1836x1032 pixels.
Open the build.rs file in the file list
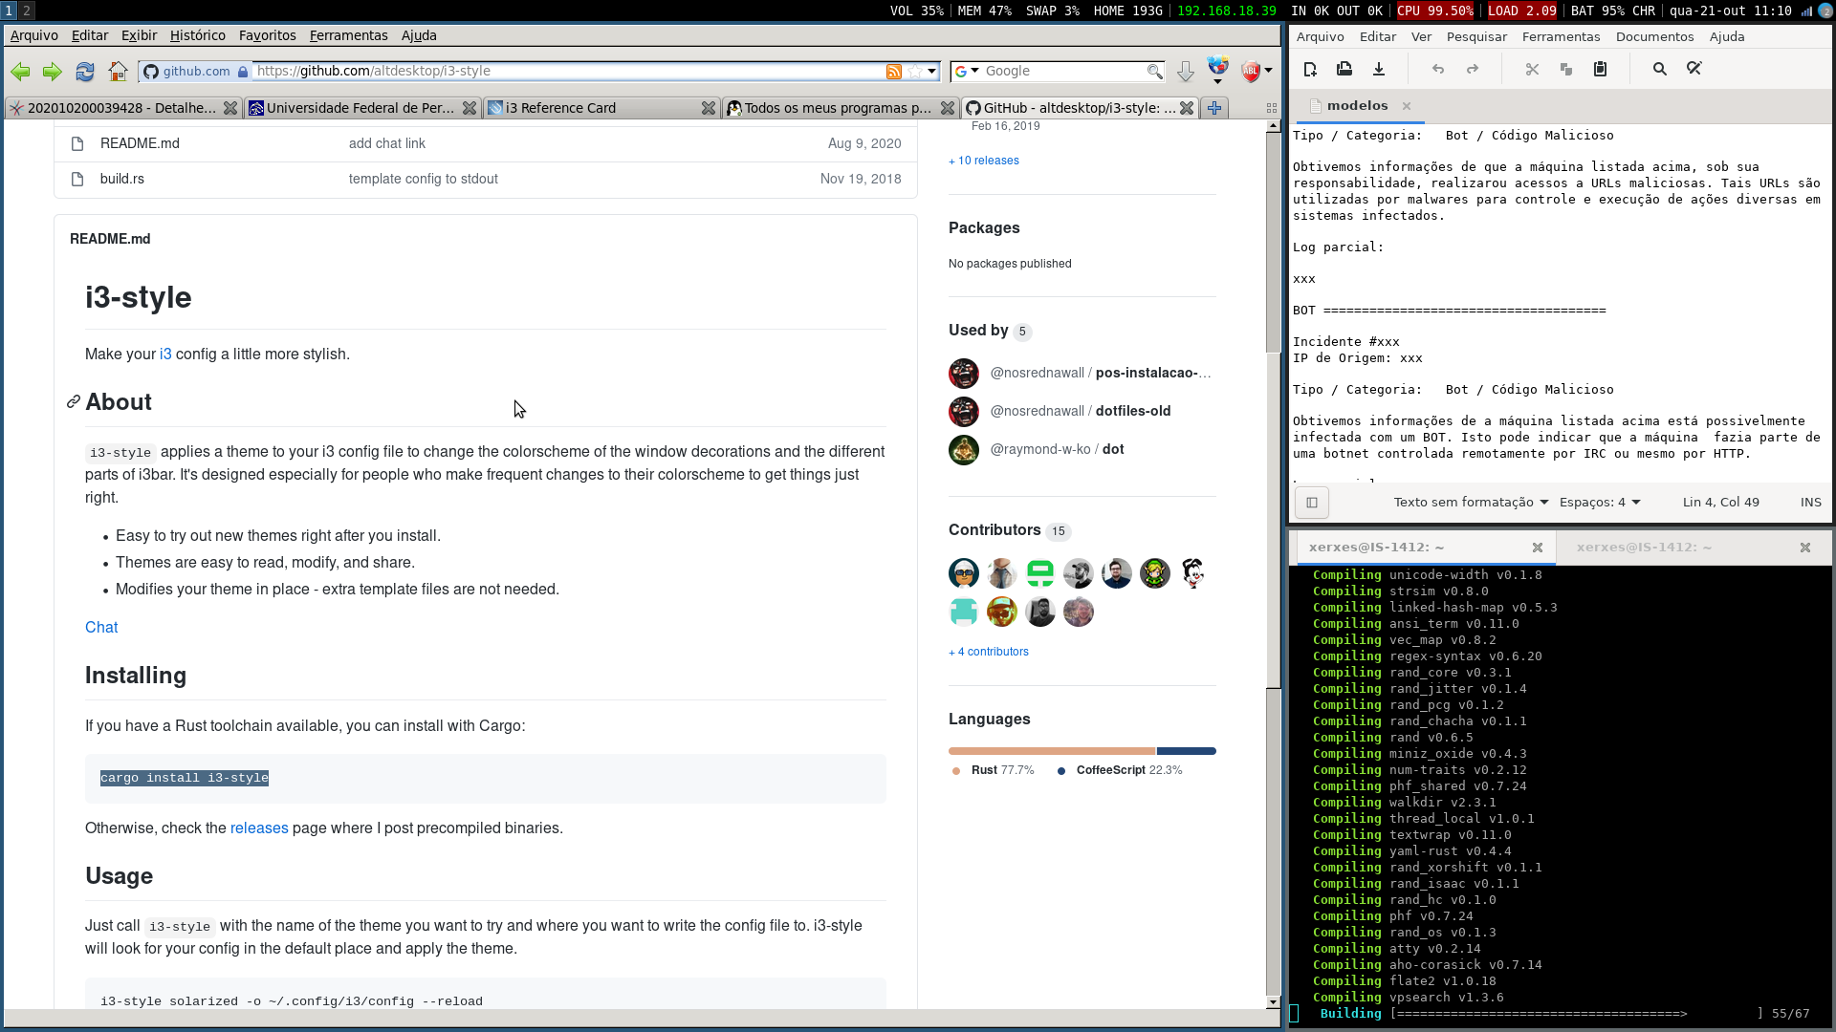(x=122, y=179)
